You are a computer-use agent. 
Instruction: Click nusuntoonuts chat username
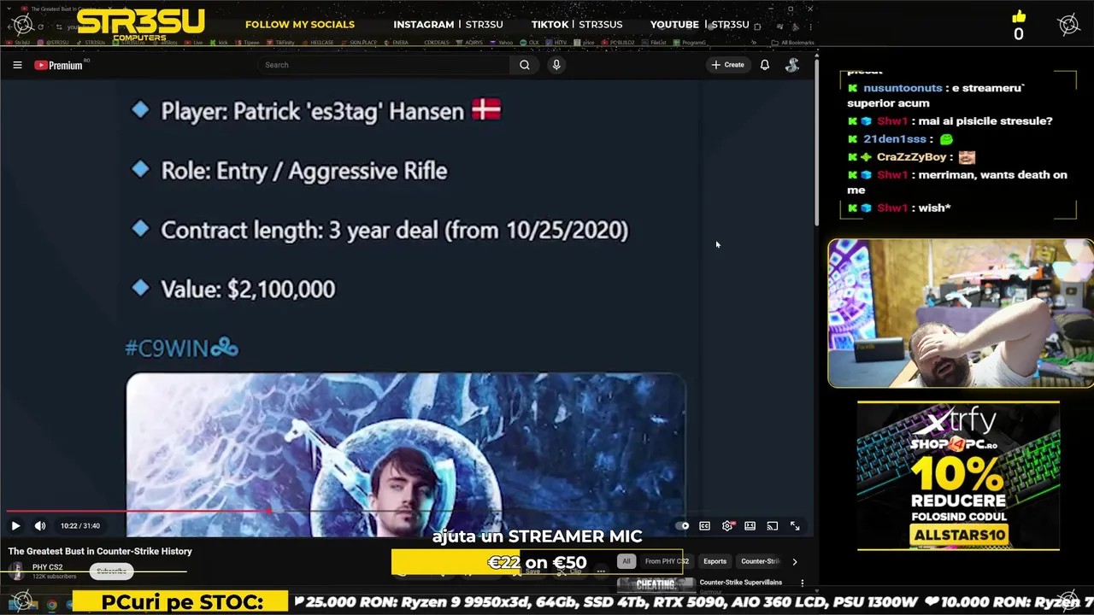[903, 88]
